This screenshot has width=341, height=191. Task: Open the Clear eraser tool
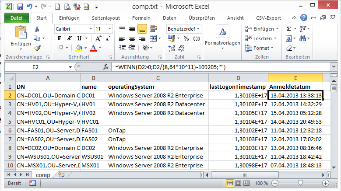(289, 48)
